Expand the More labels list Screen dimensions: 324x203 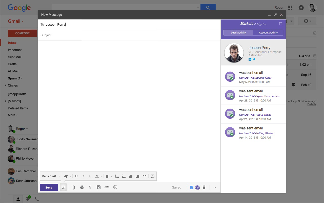[x=13, y=115]
